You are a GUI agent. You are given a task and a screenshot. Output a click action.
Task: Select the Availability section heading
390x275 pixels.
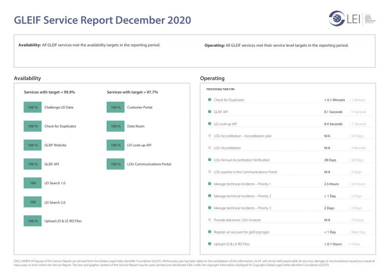click(28, 78)
